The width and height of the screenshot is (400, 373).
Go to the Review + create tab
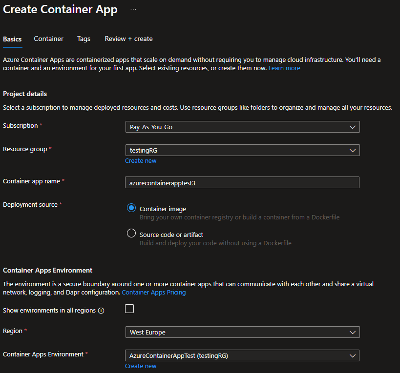click(x=128, y=39)
